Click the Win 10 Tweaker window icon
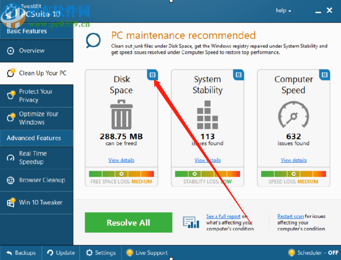 pos(11,202)
